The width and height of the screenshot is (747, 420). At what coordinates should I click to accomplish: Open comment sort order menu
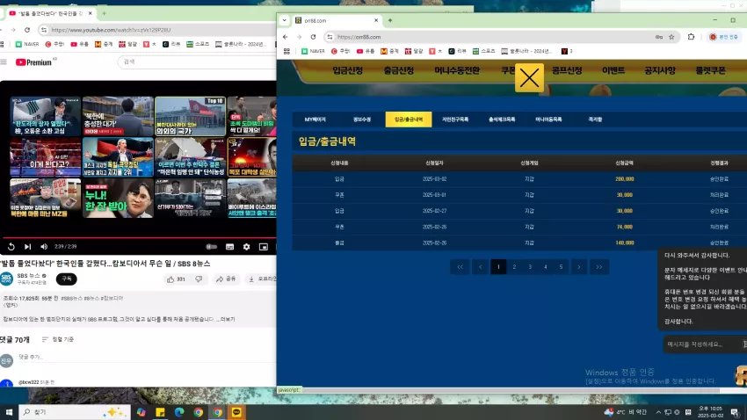58,339
